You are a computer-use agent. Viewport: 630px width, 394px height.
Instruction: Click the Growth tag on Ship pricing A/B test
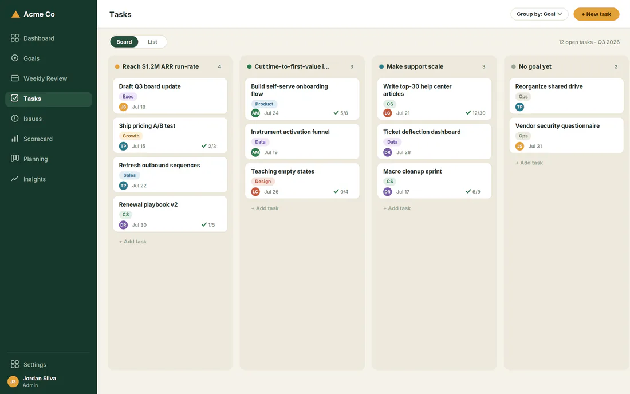[x=131, y=136]
